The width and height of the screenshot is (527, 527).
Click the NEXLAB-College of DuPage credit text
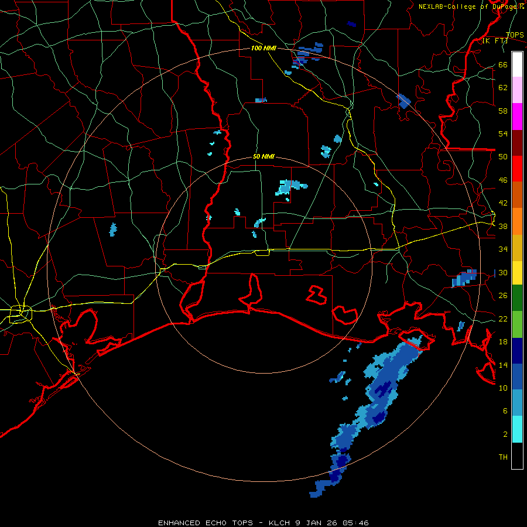click(x=471, y=6)
